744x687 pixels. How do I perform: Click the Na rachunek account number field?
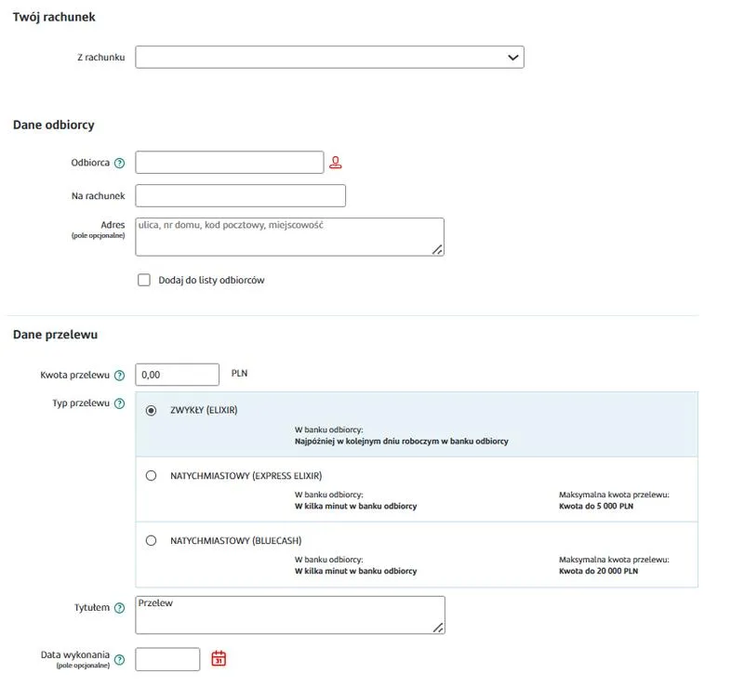[240, 195]
